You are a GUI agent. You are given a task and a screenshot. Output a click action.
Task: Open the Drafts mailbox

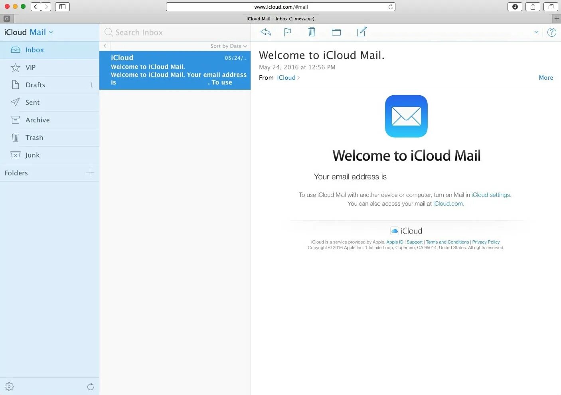click(x=49, y=85)
